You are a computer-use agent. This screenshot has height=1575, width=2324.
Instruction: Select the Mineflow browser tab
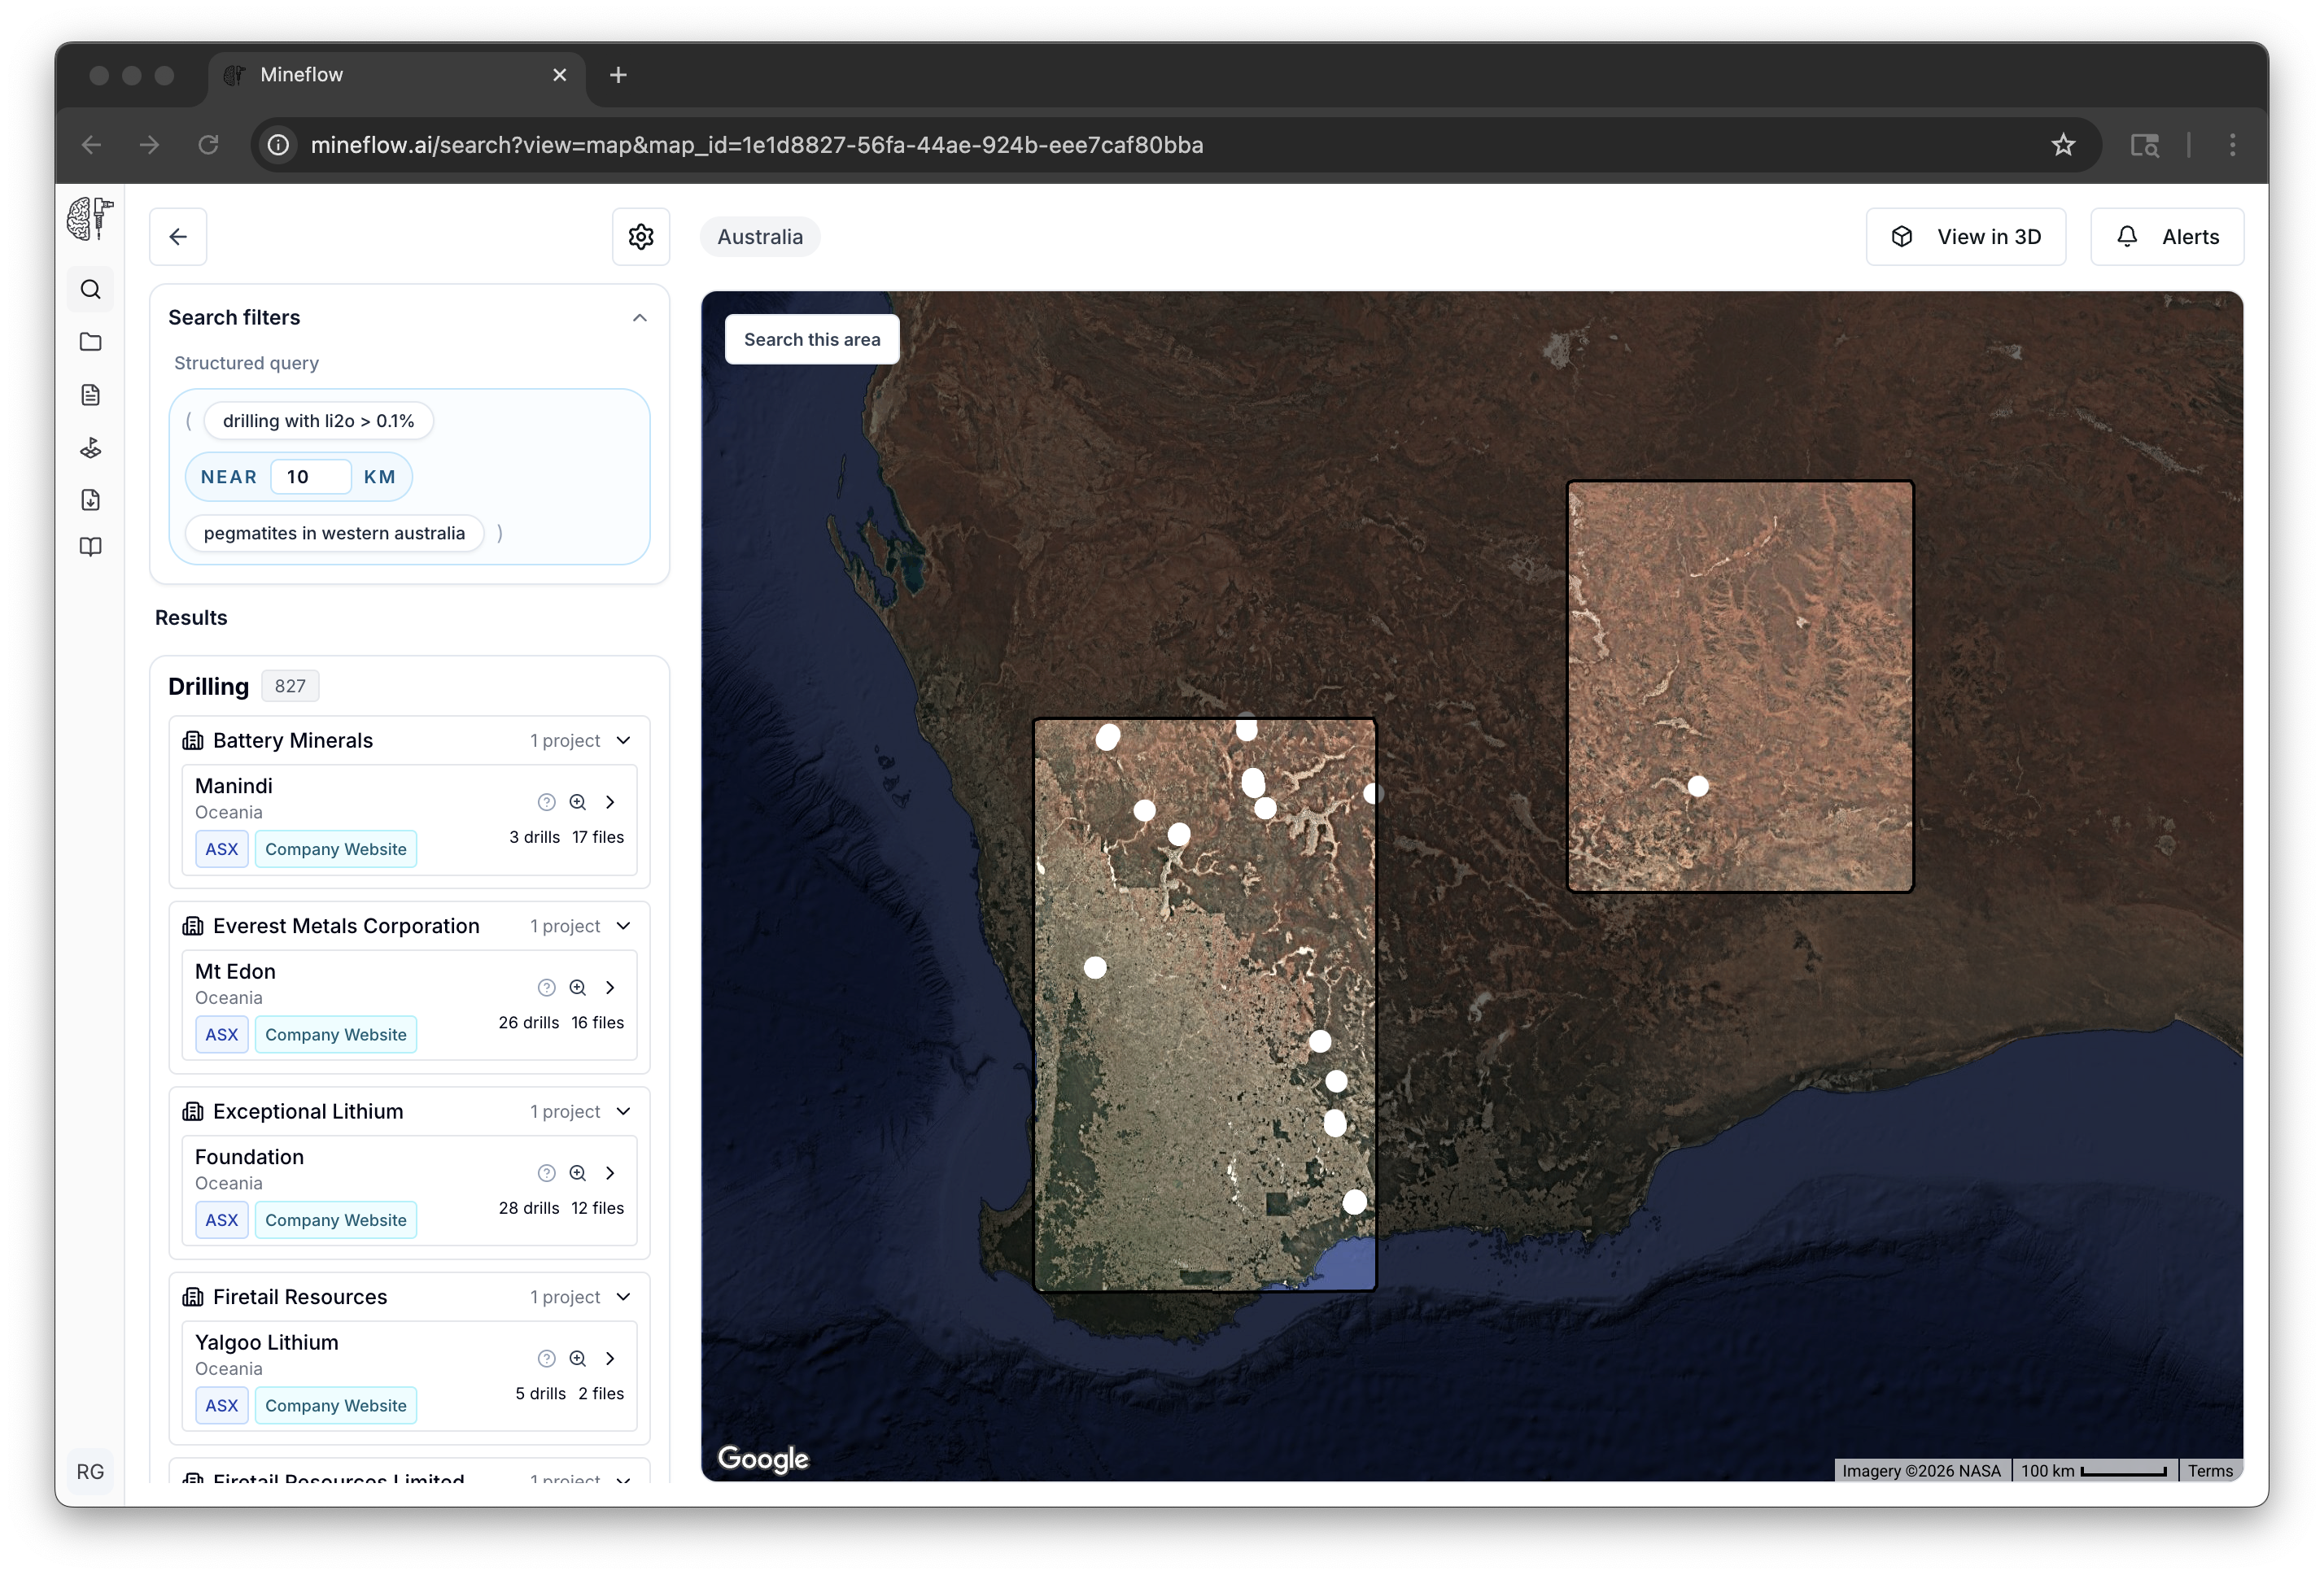(396, 75)
